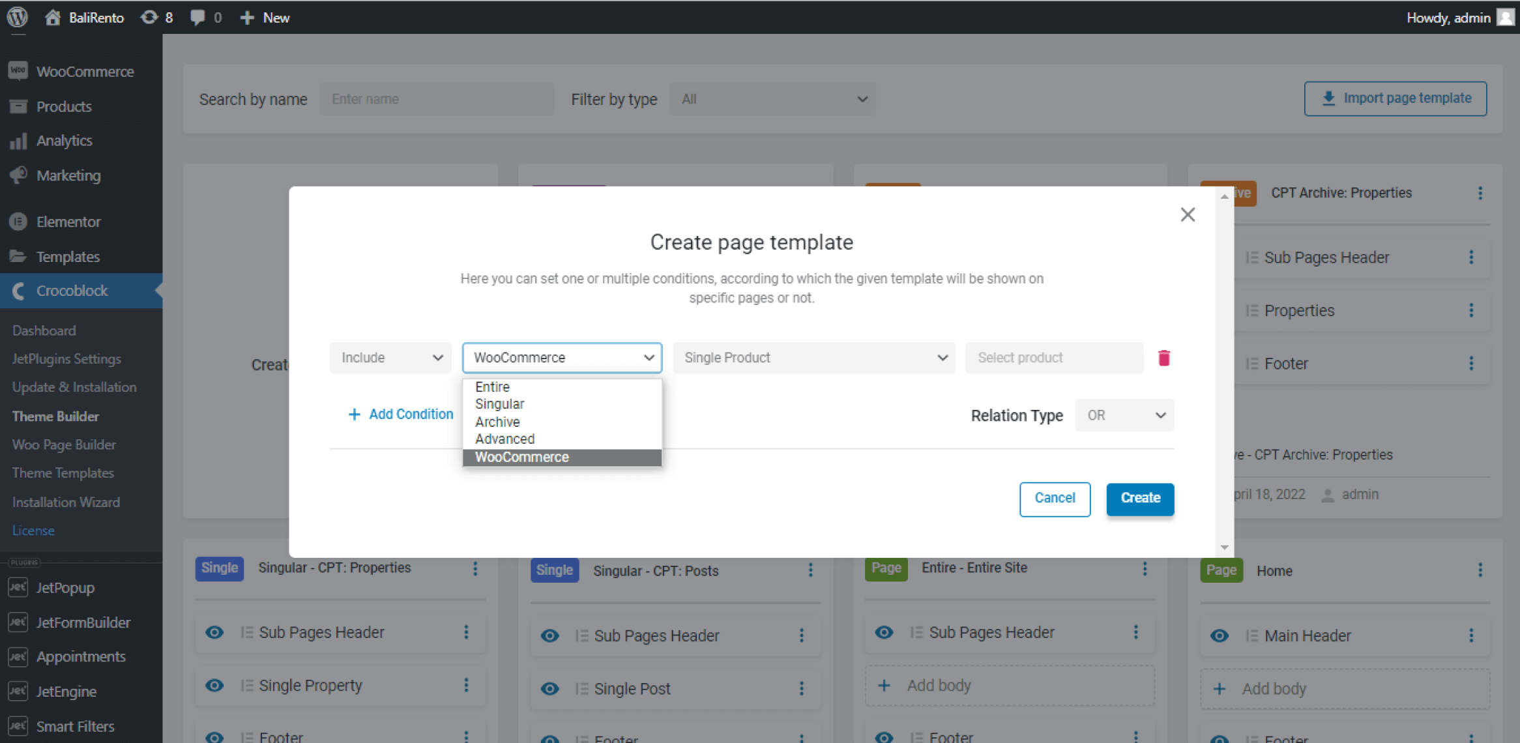The image size is (1520, 743).
Task: Close the Create page template dialog
Action: pyautogui.click(x=1188, y=214)
